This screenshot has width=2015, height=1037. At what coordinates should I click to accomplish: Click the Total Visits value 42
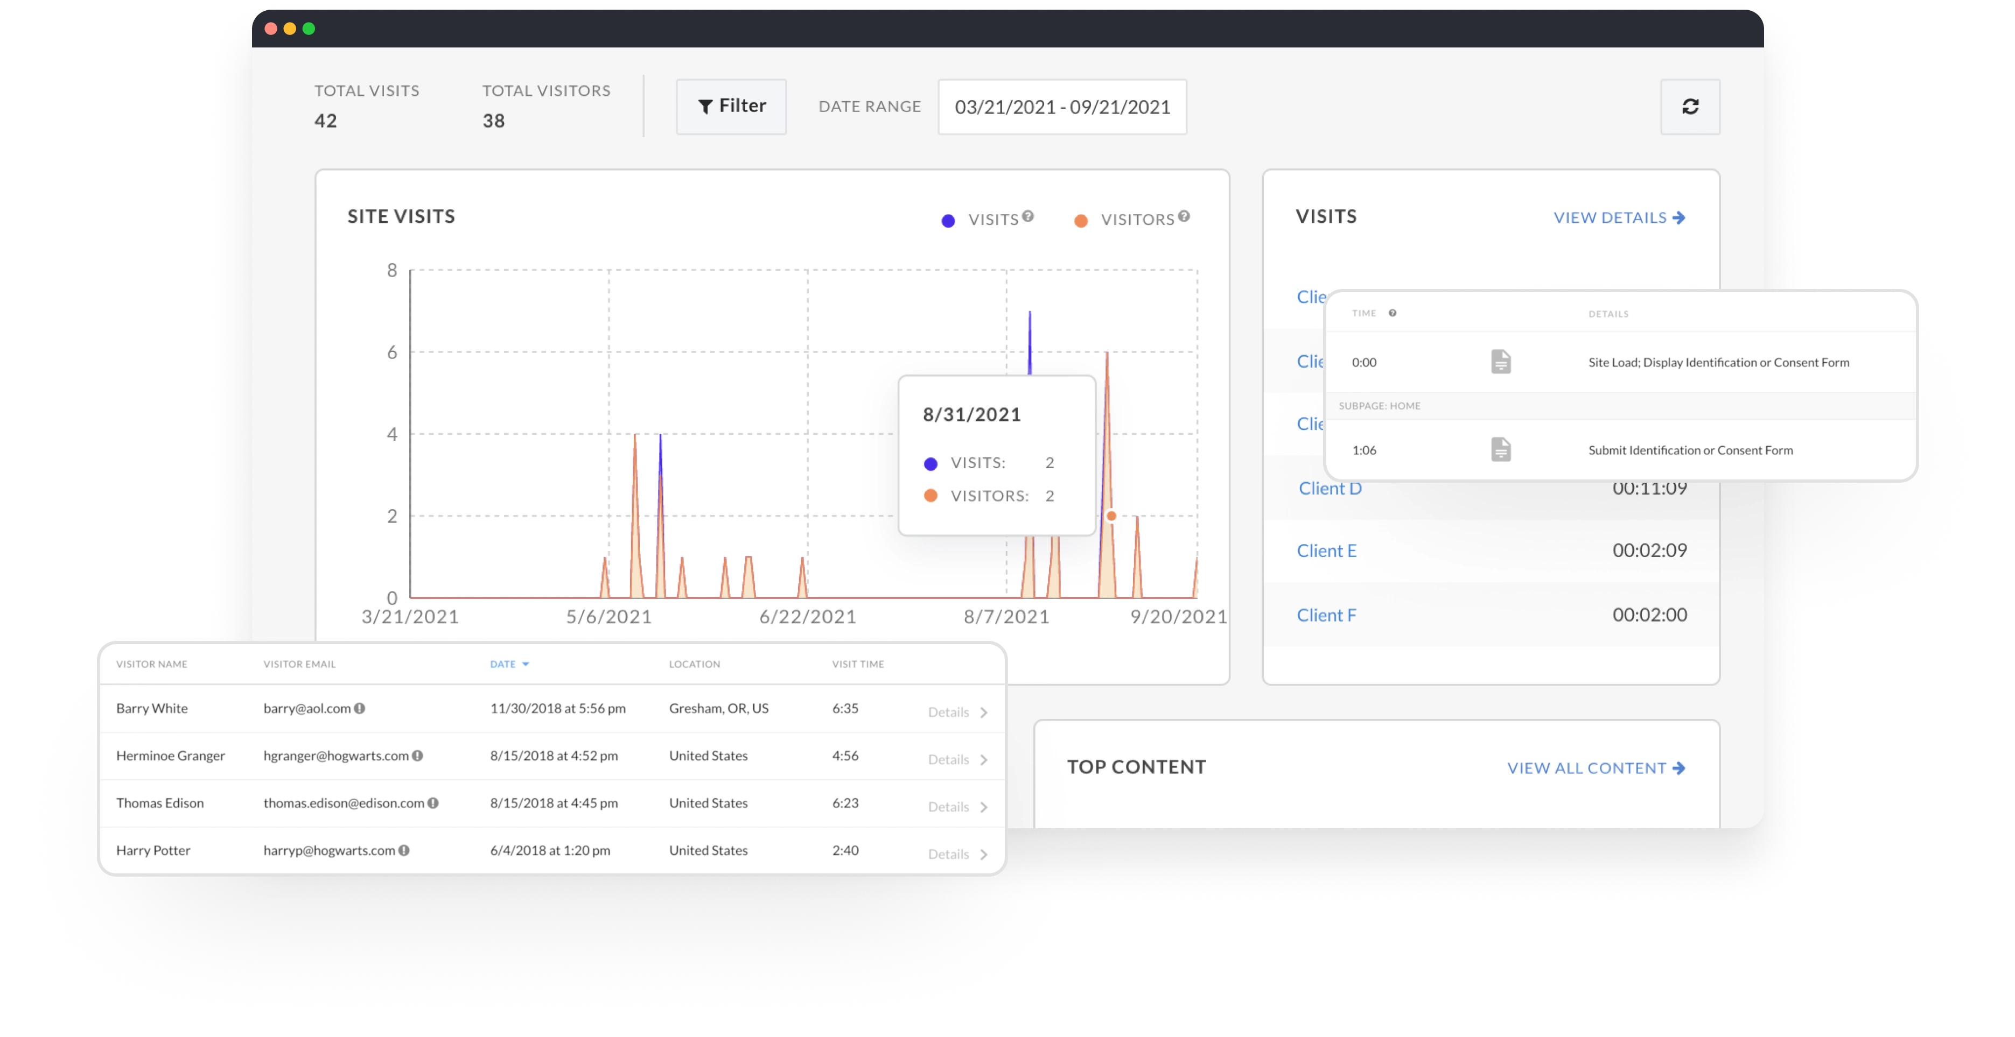pos(325,121)
